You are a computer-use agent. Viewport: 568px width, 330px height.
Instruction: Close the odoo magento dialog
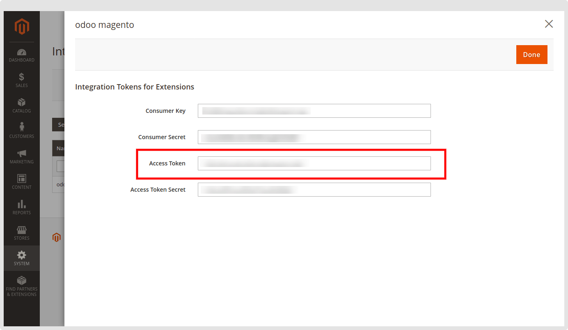coord(549,24)
